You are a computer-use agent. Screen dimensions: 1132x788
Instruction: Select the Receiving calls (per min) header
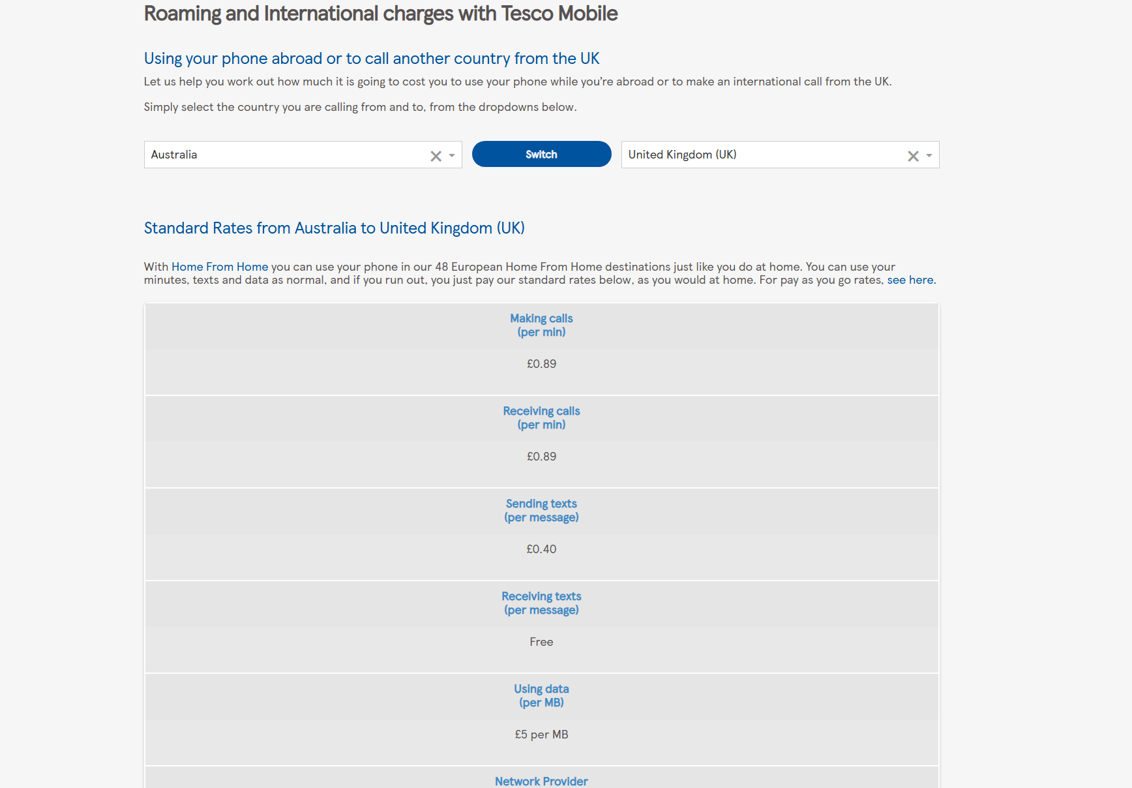click(x=541, y=417)
